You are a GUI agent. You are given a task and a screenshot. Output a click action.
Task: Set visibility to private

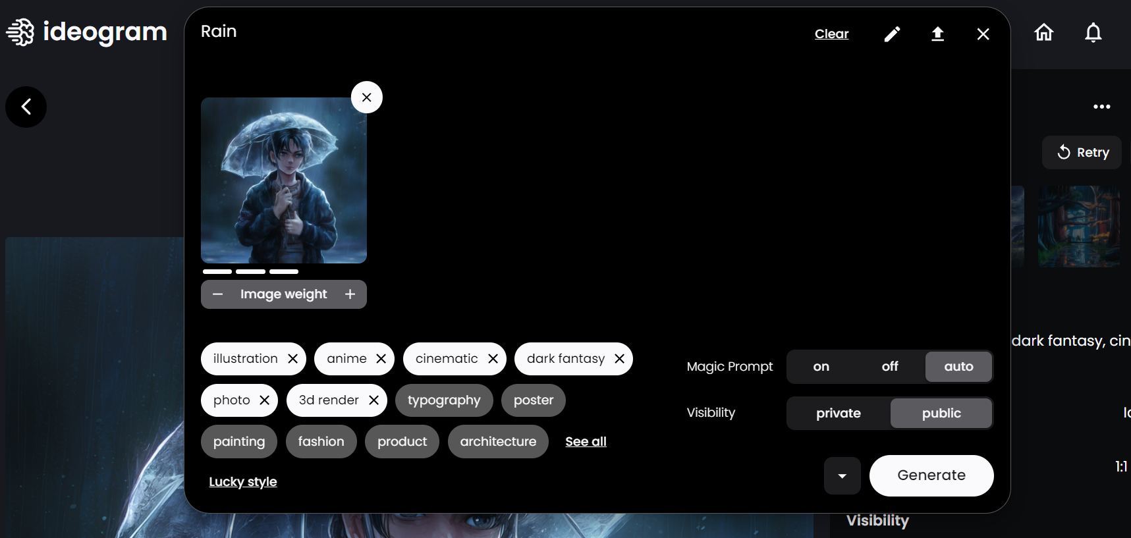[x=838, y=414]
